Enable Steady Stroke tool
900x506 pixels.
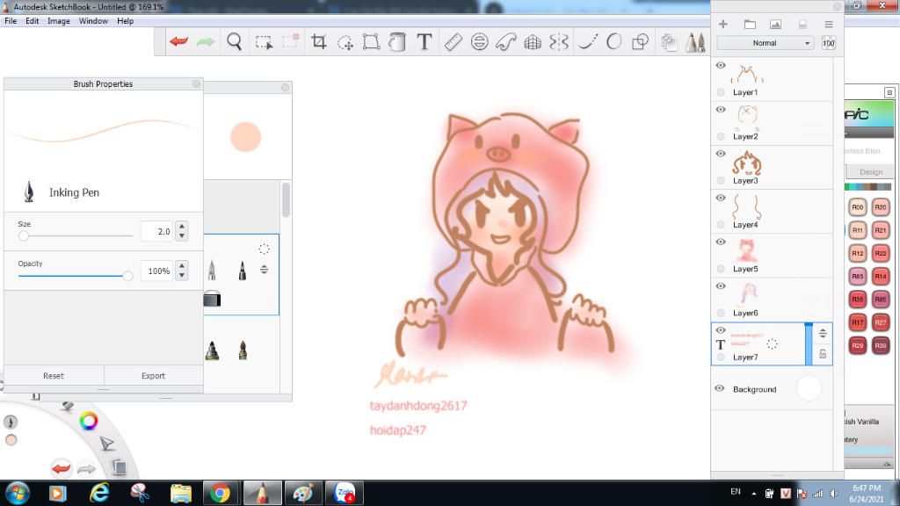pyautogui.click(x=587, y=41)
